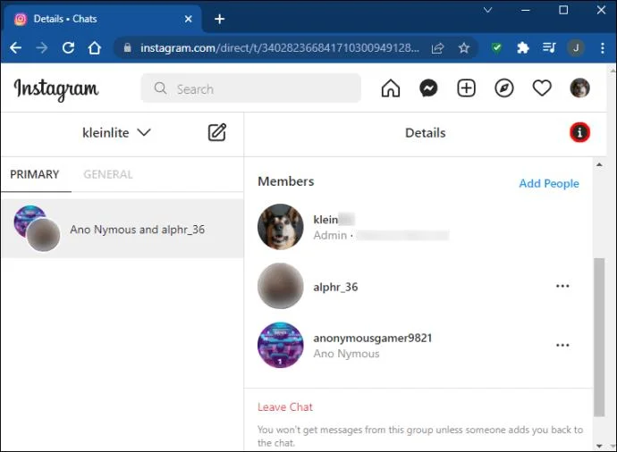Click the anonymousgamer9821 username
This screenshot has width=617, height=452.
pyautogui.click(x=373, y=338)
